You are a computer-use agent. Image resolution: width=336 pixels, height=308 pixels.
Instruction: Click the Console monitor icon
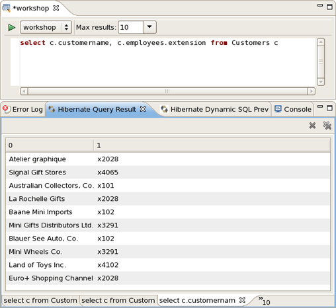(x=278, y=109)
